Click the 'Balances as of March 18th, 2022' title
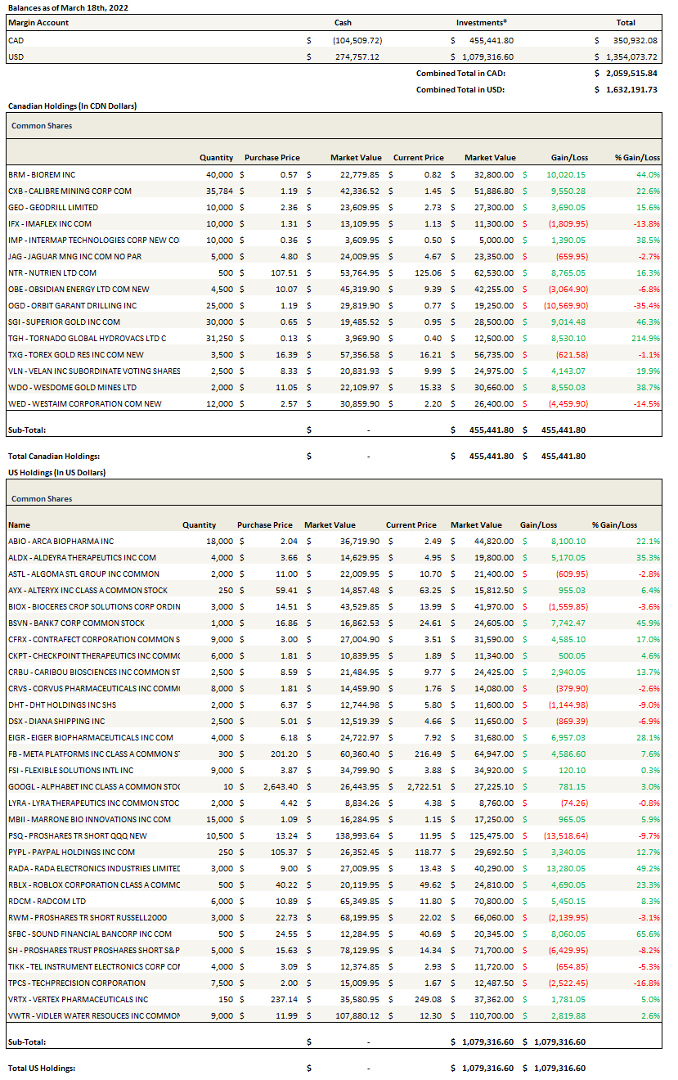678x1080 pixels. [68, 7]
